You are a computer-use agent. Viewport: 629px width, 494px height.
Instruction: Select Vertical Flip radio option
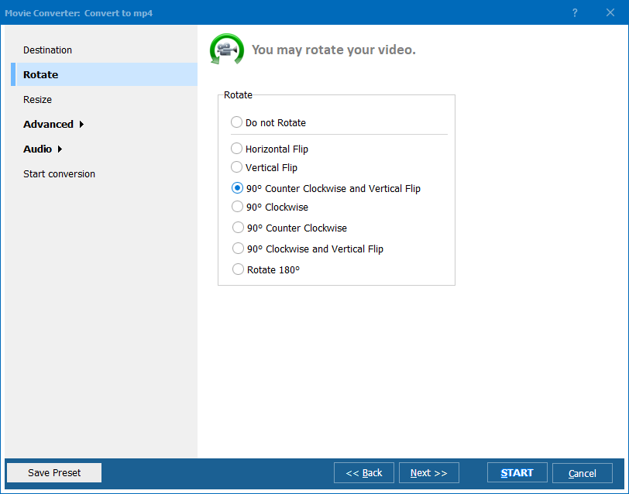point(236,167)
